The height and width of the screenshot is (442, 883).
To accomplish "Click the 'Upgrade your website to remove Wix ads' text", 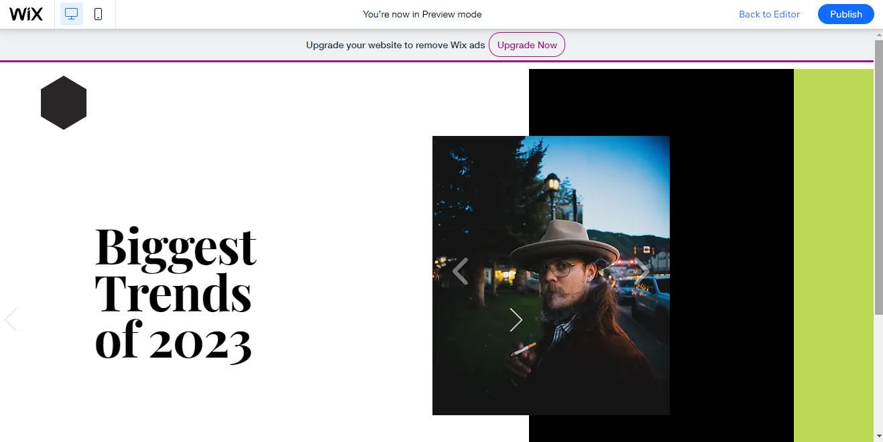I will 396,45.
